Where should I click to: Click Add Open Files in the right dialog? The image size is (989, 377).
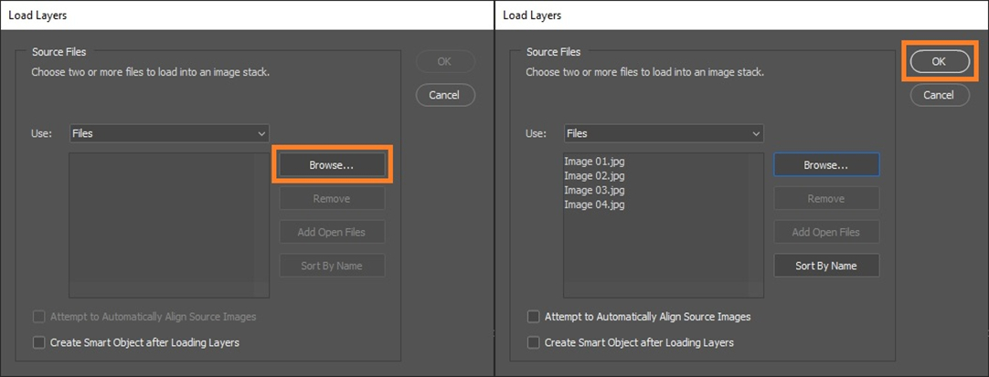[826, 232]
